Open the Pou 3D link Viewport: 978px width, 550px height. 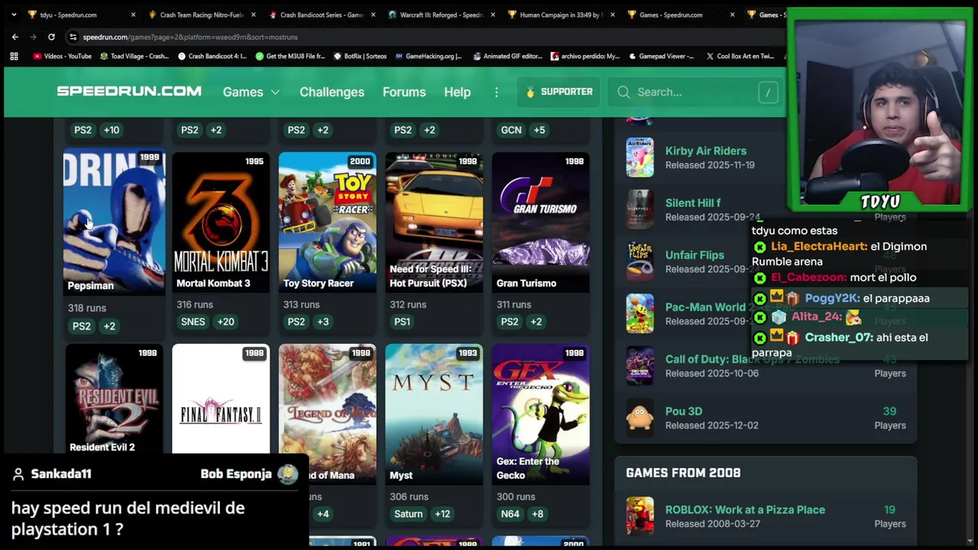683,411
